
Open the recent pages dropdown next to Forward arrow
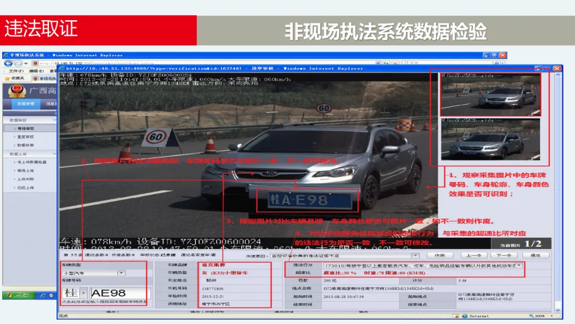coord(26,63)
